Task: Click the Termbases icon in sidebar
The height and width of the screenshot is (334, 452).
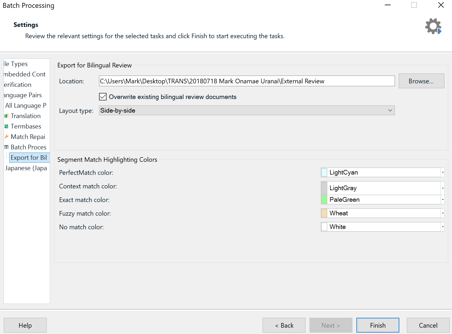Action: click(6, 126)
